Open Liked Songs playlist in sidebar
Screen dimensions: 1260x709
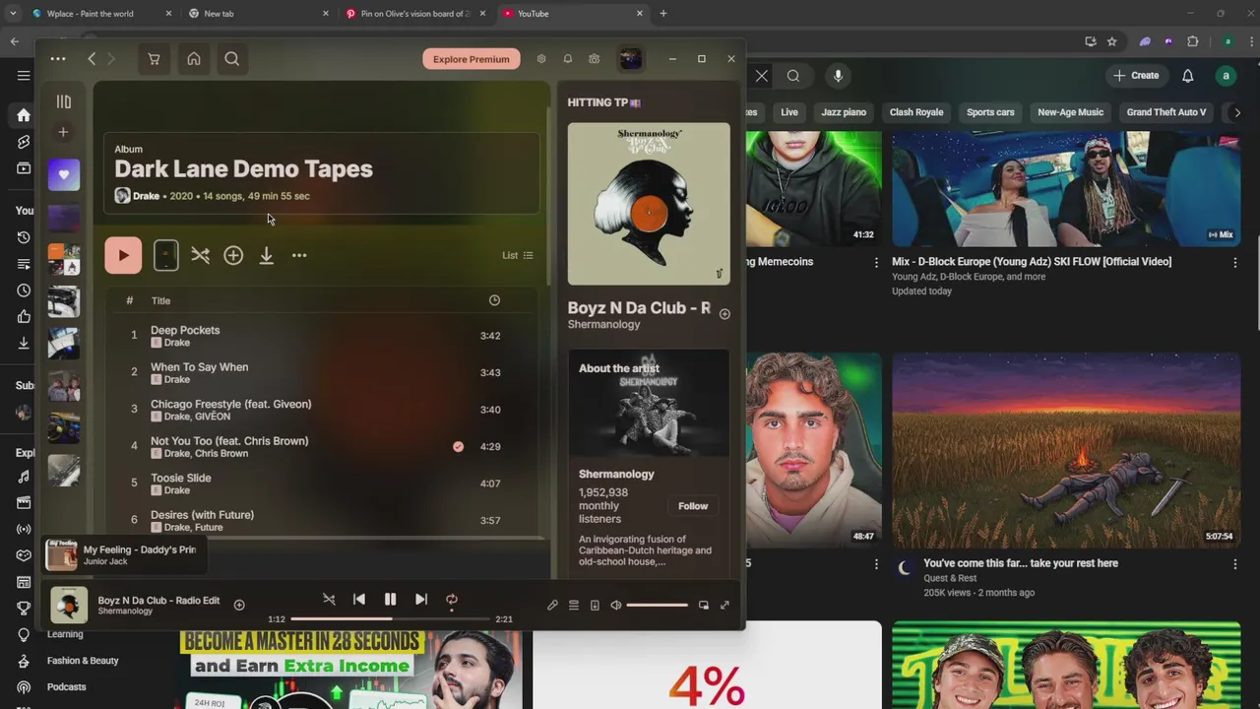(64, 175)
